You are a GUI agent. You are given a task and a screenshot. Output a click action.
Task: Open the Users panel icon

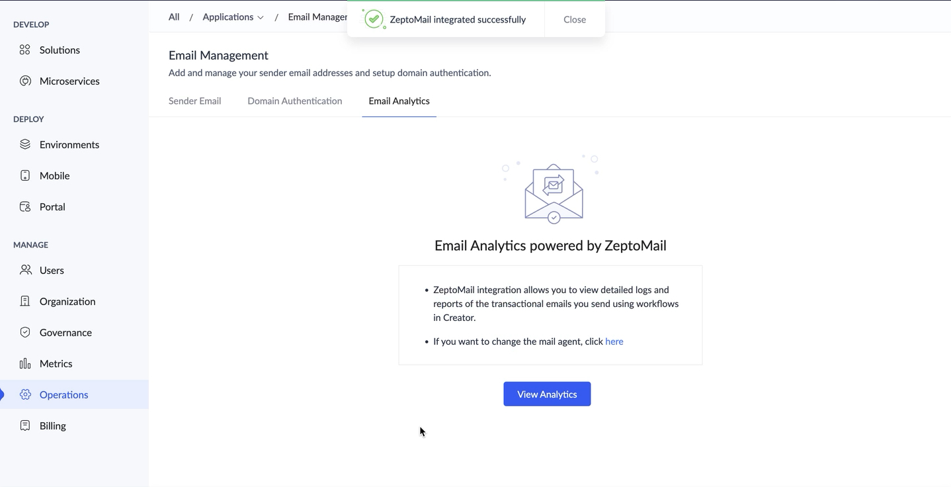24,269
